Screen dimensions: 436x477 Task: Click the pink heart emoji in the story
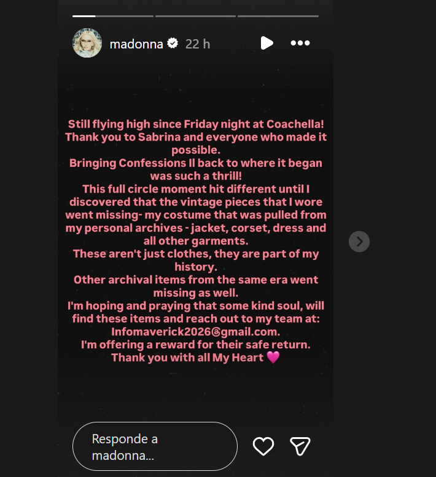pos(273,357)
